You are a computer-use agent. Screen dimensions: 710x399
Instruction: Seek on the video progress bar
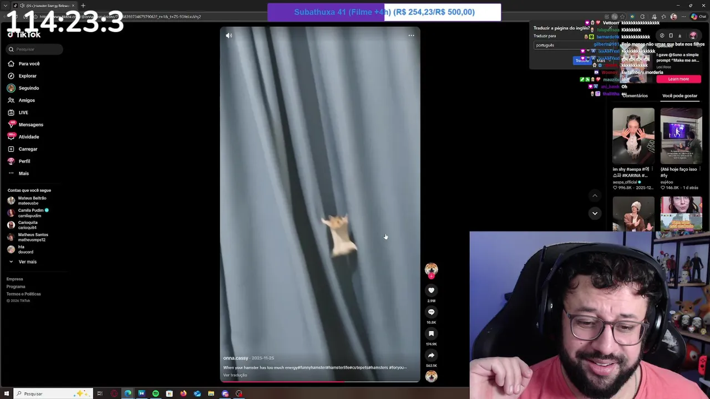tap(320, 381)
